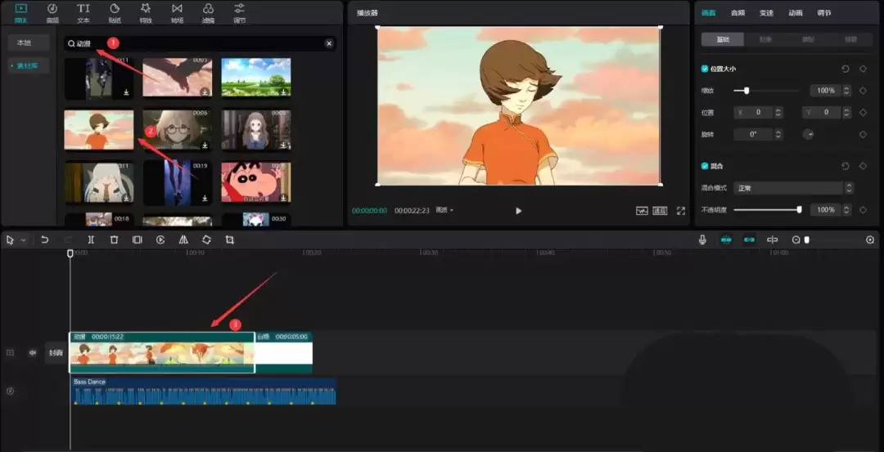This screenshot has width=884, height=452.
Task: Delete the selected clip with trash icon
Action: 114,239
